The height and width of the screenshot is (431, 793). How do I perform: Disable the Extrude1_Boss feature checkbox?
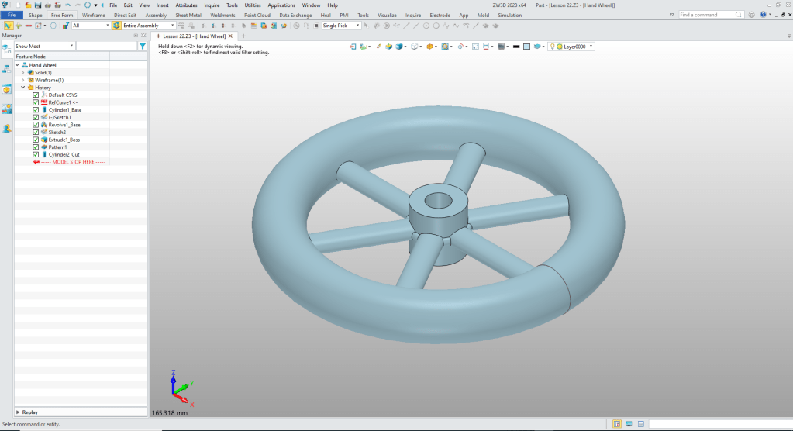[x=36, y=140]
